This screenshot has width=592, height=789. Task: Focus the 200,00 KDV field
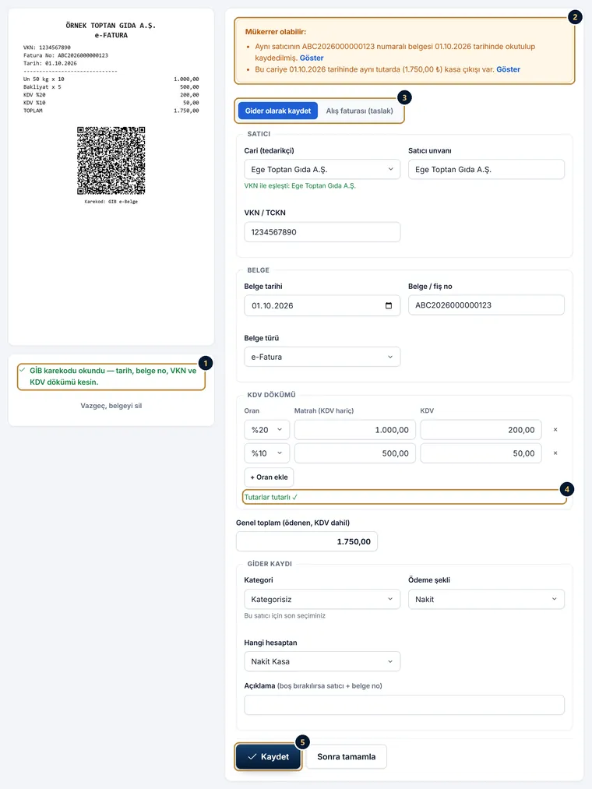(481, 430)
